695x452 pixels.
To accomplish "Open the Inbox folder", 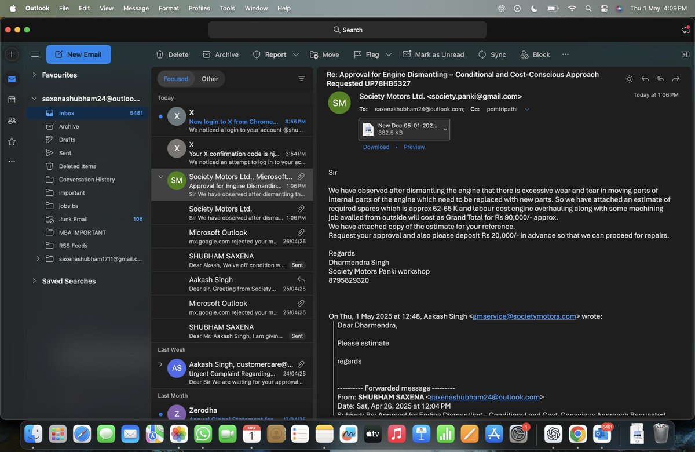I will click(87, 113).
